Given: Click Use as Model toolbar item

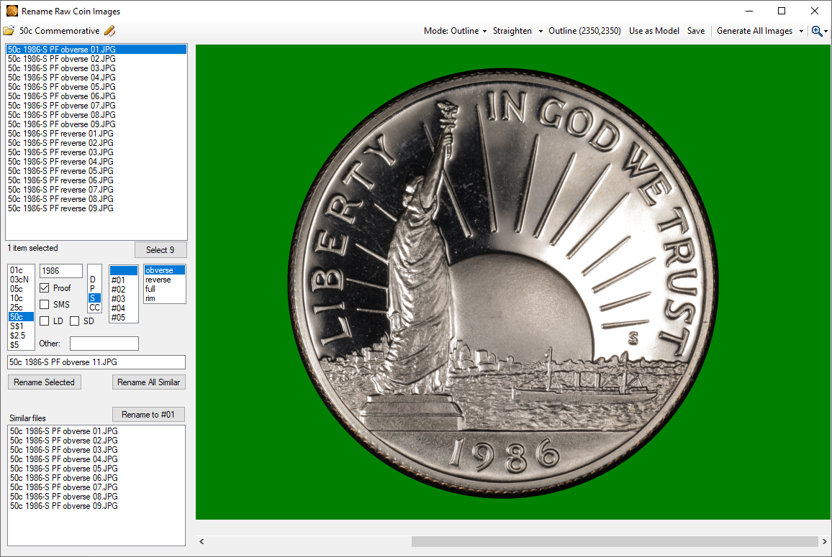Looking at the screenshot, I should click(654, 31).
